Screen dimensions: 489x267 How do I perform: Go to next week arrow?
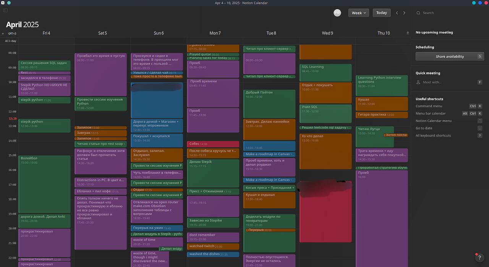[x=404, y=13]
